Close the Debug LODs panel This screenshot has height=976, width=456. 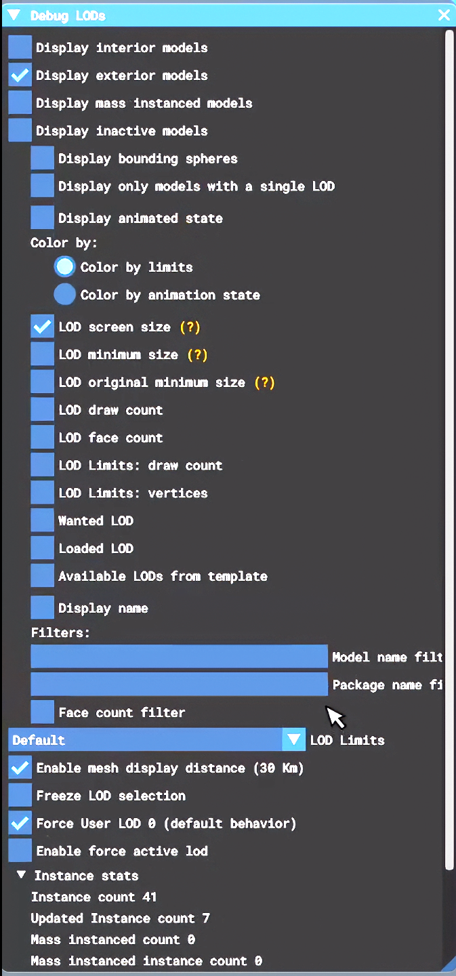pyautogui.click(x=444, y=15)
